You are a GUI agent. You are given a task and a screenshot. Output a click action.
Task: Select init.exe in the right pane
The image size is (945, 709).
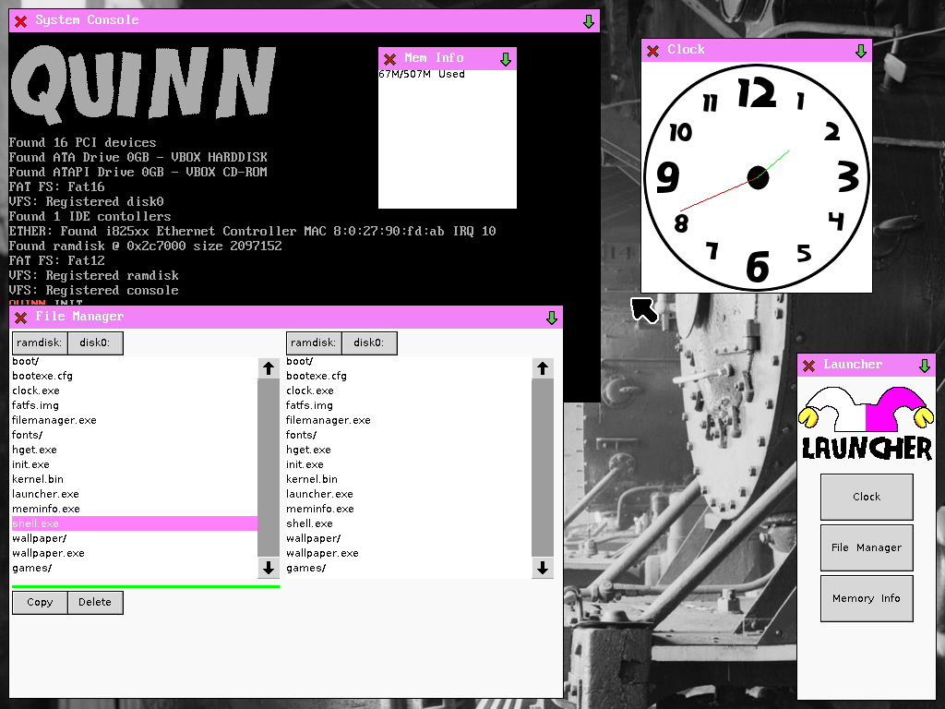(x=409, y=465)
